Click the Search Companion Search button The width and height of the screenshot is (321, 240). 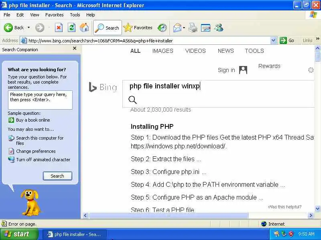(x=57, y=176)
